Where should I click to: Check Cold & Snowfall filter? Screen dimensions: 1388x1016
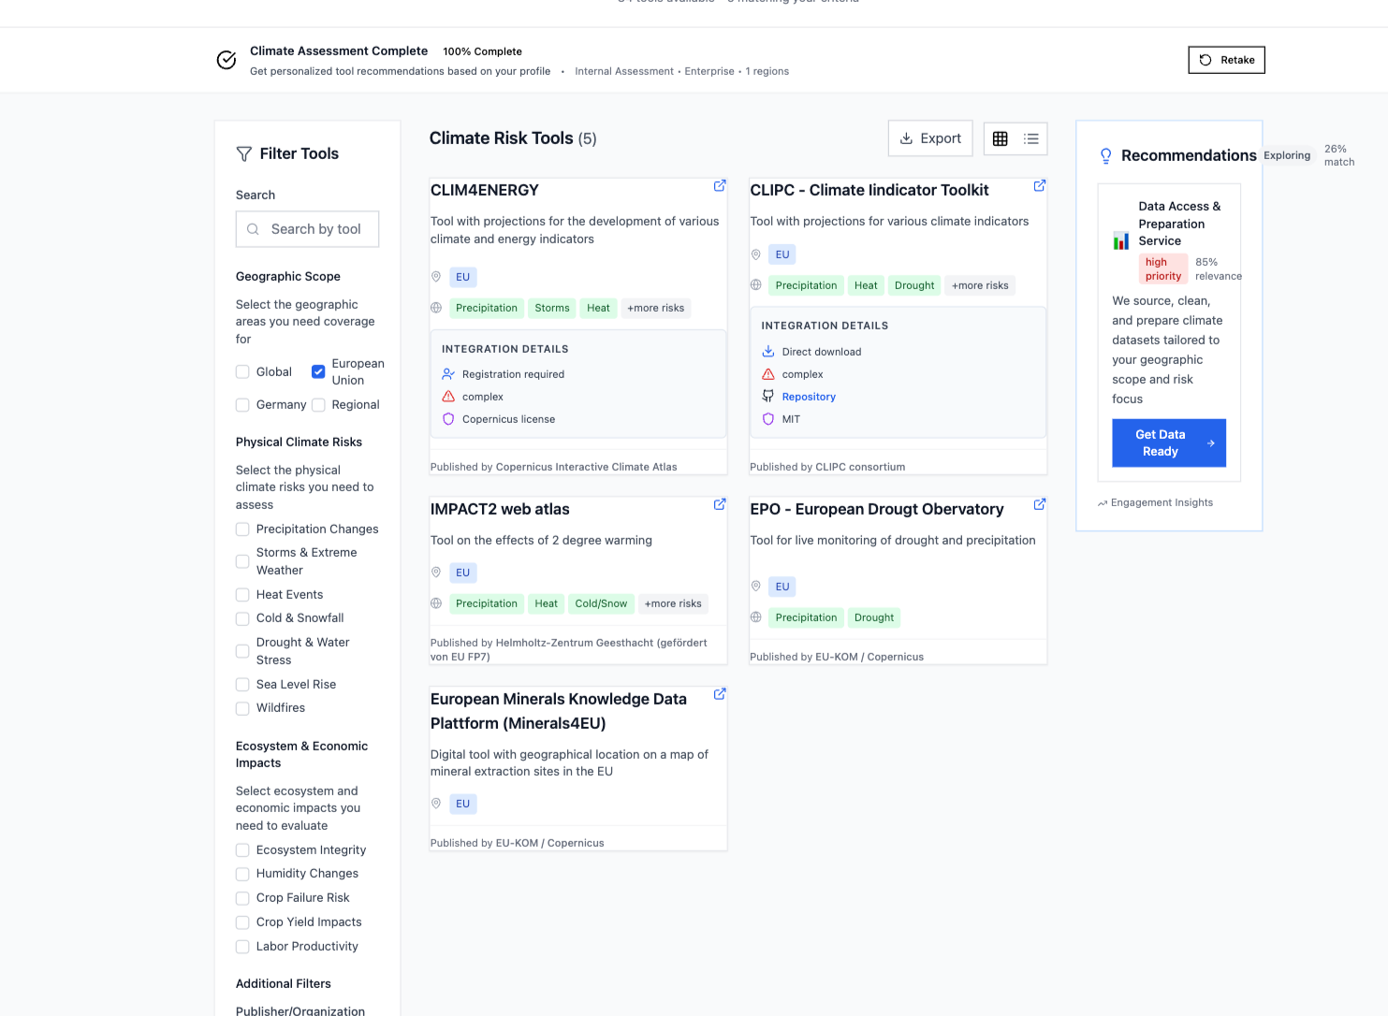[x=242, y=618]
